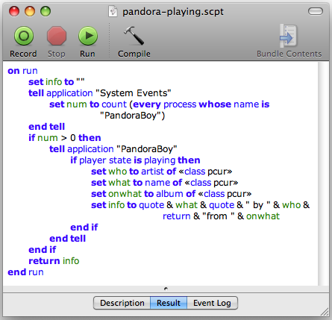Select the Result tab

point(169,303)
